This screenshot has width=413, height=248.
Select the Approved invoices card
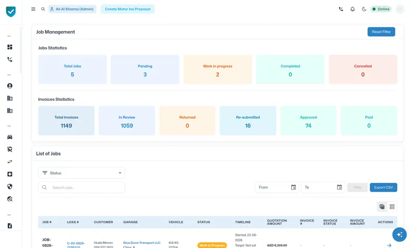click(308, 121)
